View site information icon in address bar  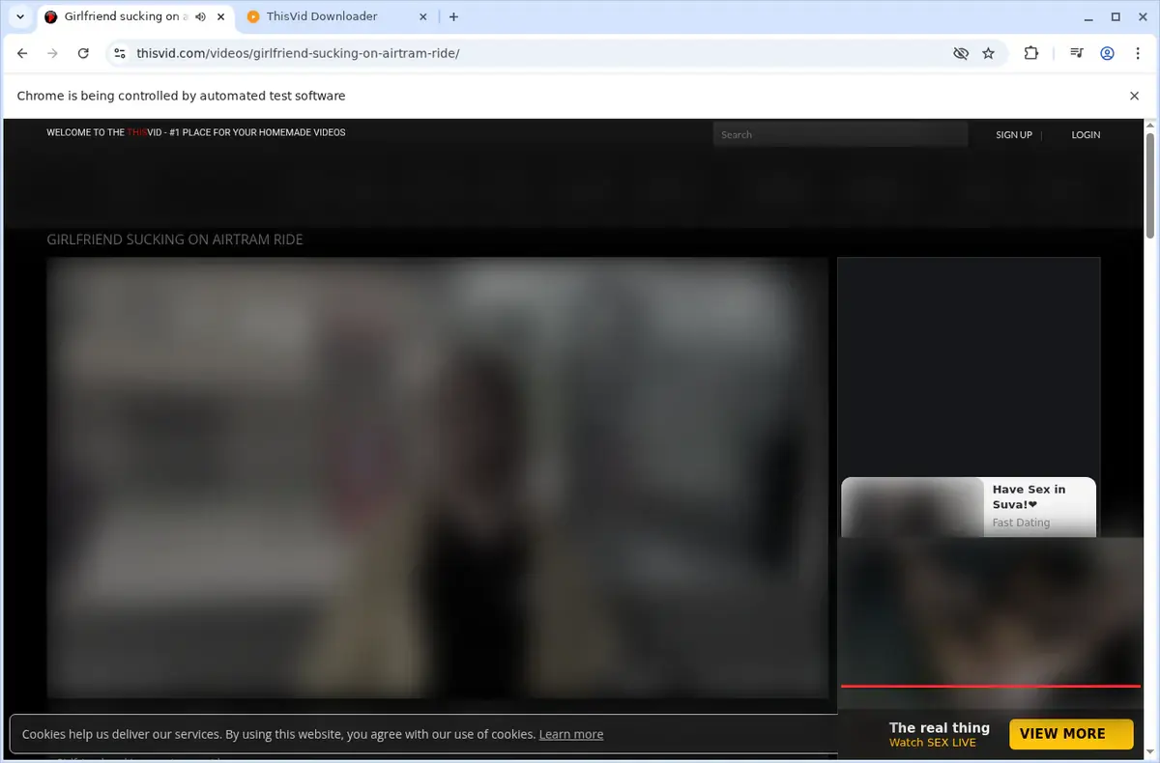[x=120, y=53]
